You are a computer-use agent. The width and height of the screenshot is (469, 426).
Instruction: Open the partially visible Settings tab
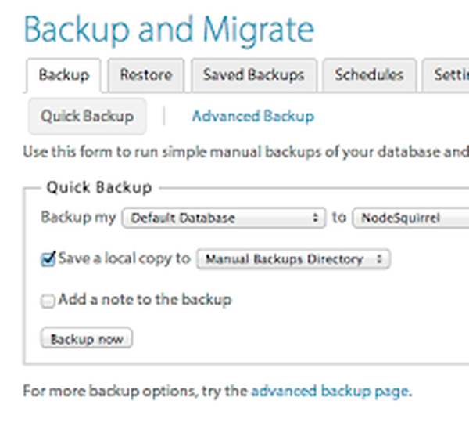coord(446,75)
